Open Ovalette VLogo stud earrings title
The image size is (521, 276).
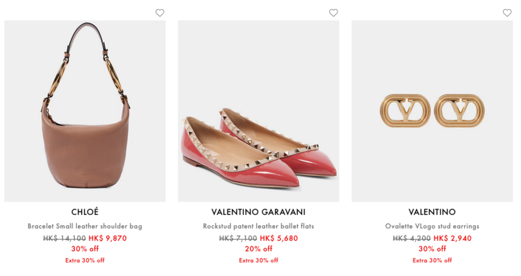click(x=433, y=226)
